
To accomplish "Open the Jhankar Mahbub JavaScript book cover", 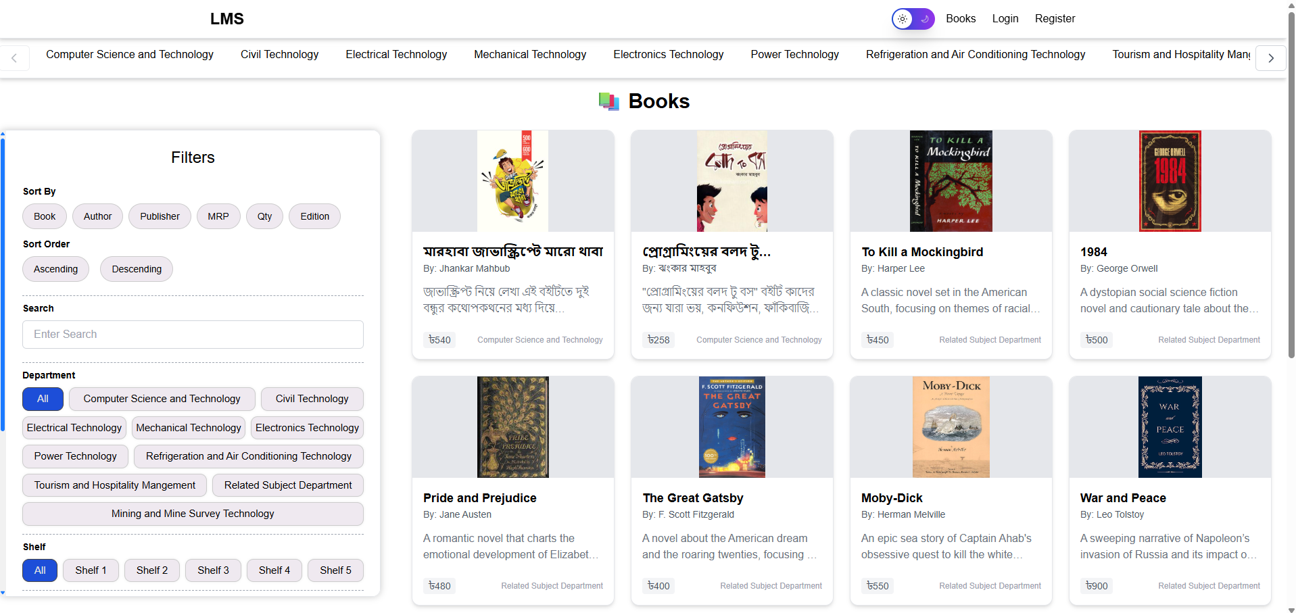I will (512, 181).
